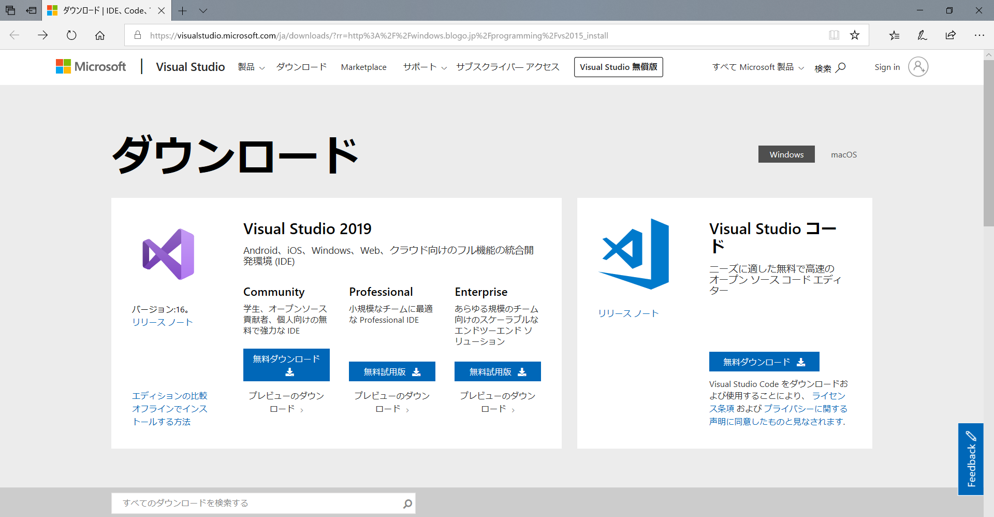
Task: Open Enterprise プレビューのダウンロード link
Action: (x=498, y=402)
